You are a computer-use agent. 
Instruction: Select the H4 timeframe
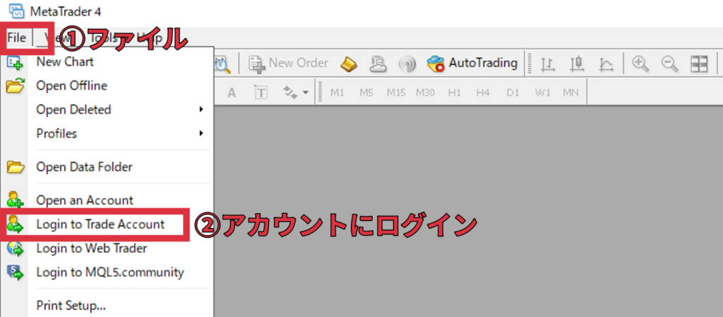(x=483, y=92)
